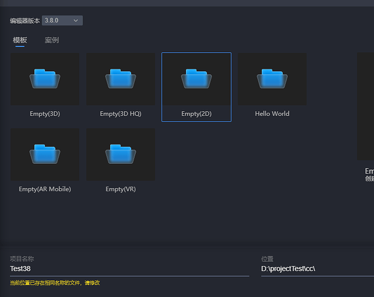Click the Empty(VR) label text
The width and height of the screenshot is (374, 297).
click(x=121, y=189)
